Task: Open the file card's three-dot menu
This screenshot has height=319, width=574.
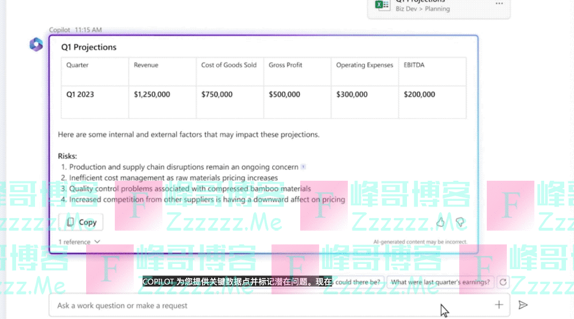Action: pyautogui.click(x=499, y=3)
